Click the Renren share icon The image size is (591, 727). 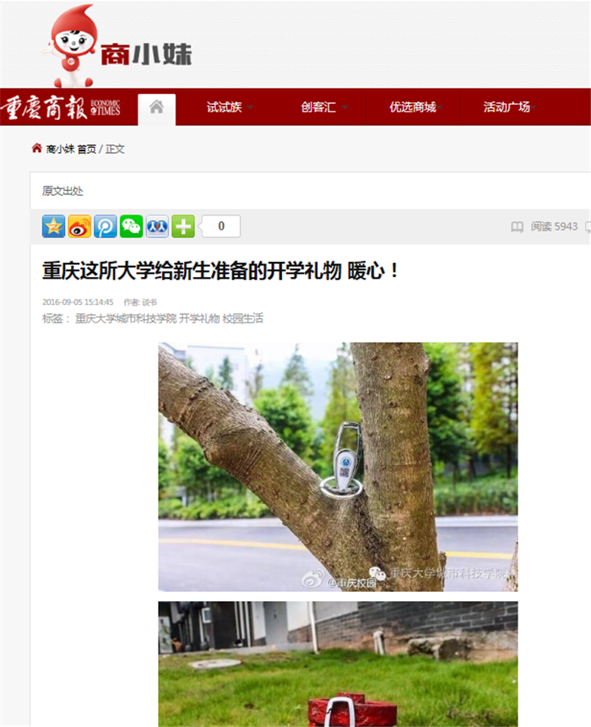point(157,226)
